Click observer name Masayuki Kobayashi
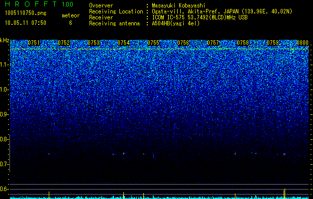This screenshot has width=313, height=199. click(179, 5)
